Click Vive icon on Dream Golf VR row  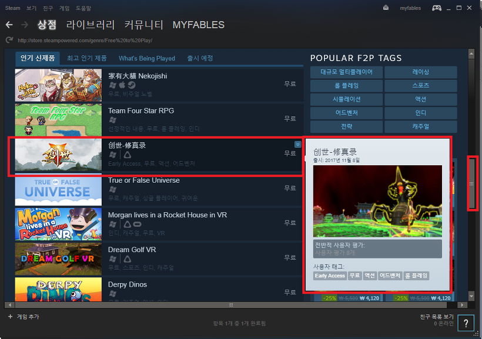(128, 259)
